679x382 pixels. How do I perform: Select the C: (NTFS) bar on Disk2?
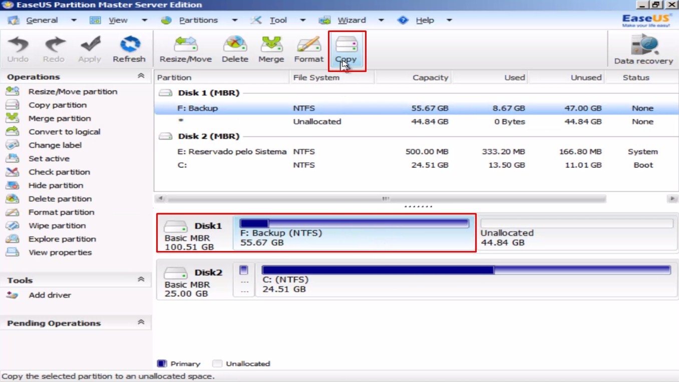pyautogui.click(x=466, y=279)
